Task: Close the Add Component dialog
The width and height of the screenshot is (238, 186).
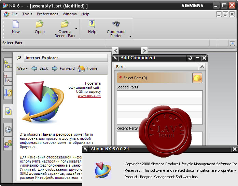Action: [204, 58]
